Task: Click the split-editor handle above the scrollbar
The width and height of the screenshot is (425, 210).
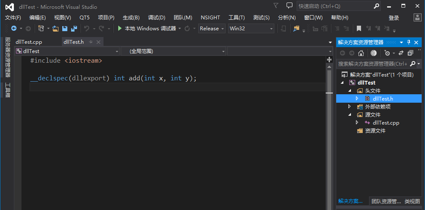Action: tap(329, 59)
